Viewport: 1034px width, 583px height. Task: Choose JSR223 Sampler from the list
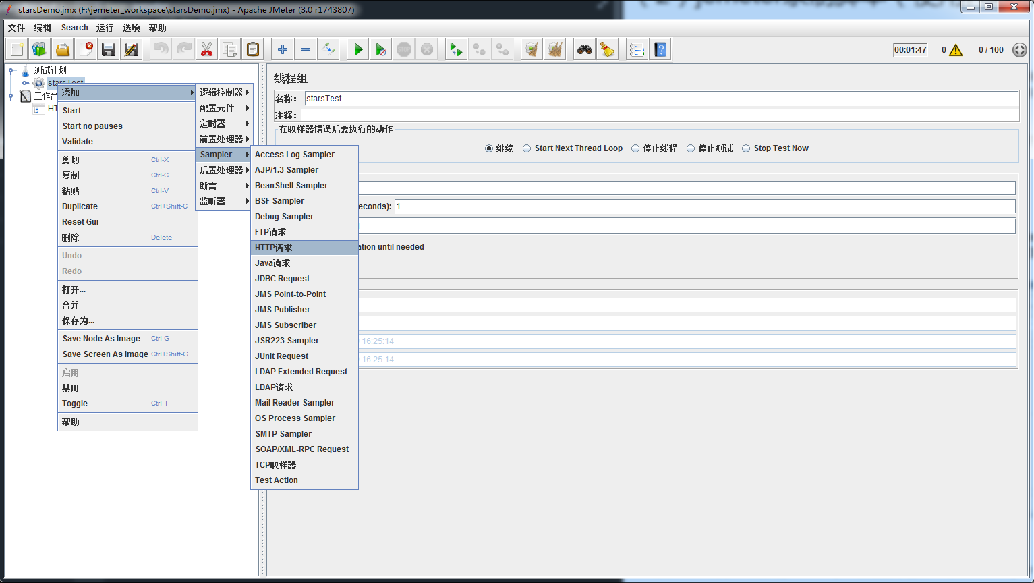tap(304, 341)
